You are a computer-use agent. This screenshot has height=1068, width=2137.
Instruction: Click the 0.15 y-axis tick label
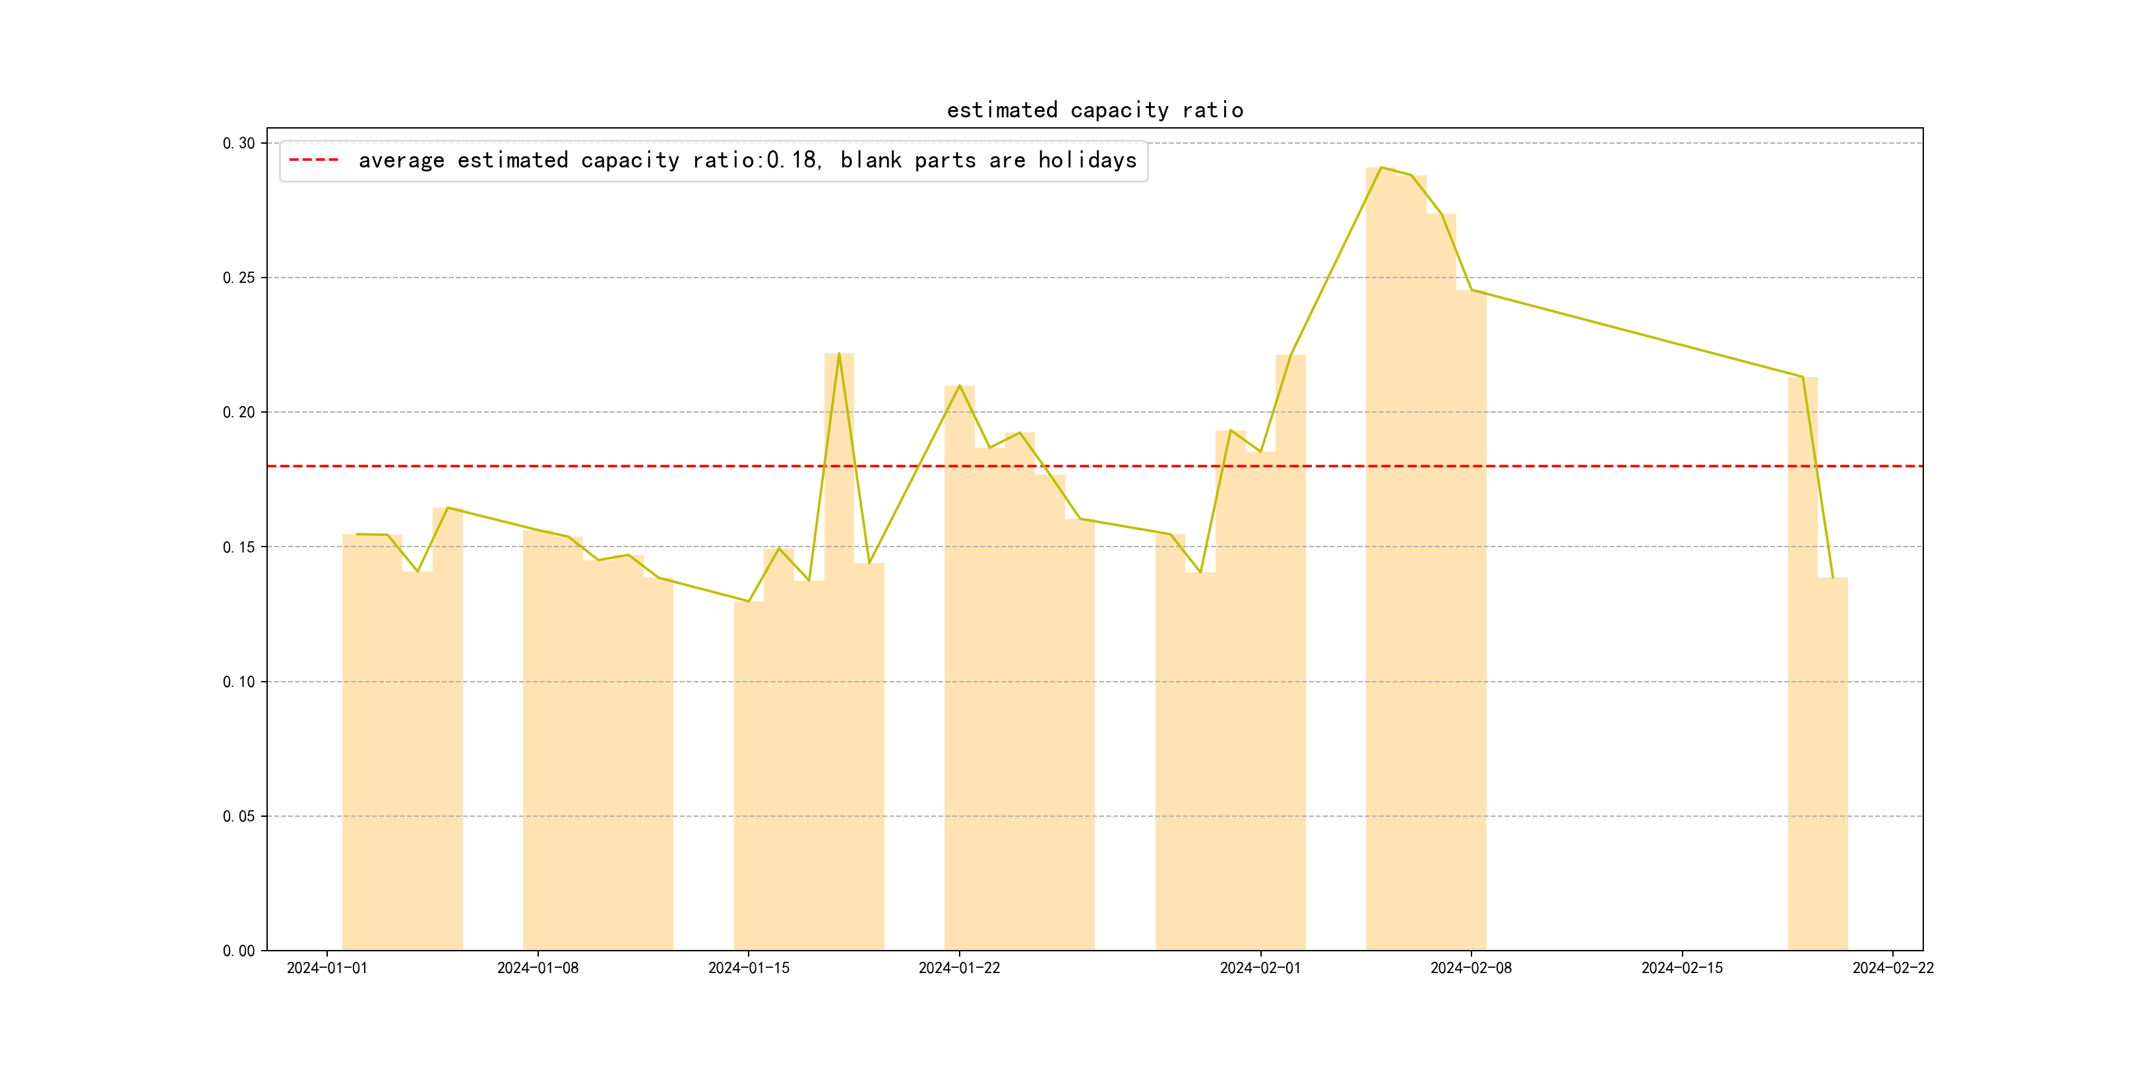239,547
